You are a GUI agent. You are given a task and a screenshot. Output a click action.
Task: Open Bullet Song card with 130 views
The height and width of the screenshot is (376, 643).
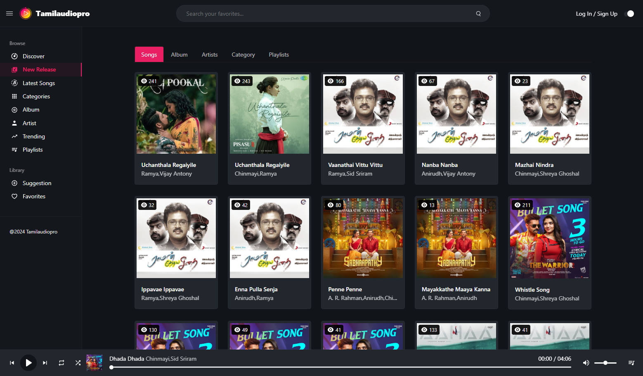tap(176, 336)
